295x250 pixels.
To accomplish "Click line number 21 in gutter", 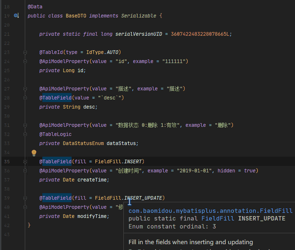I will [7, 34].
